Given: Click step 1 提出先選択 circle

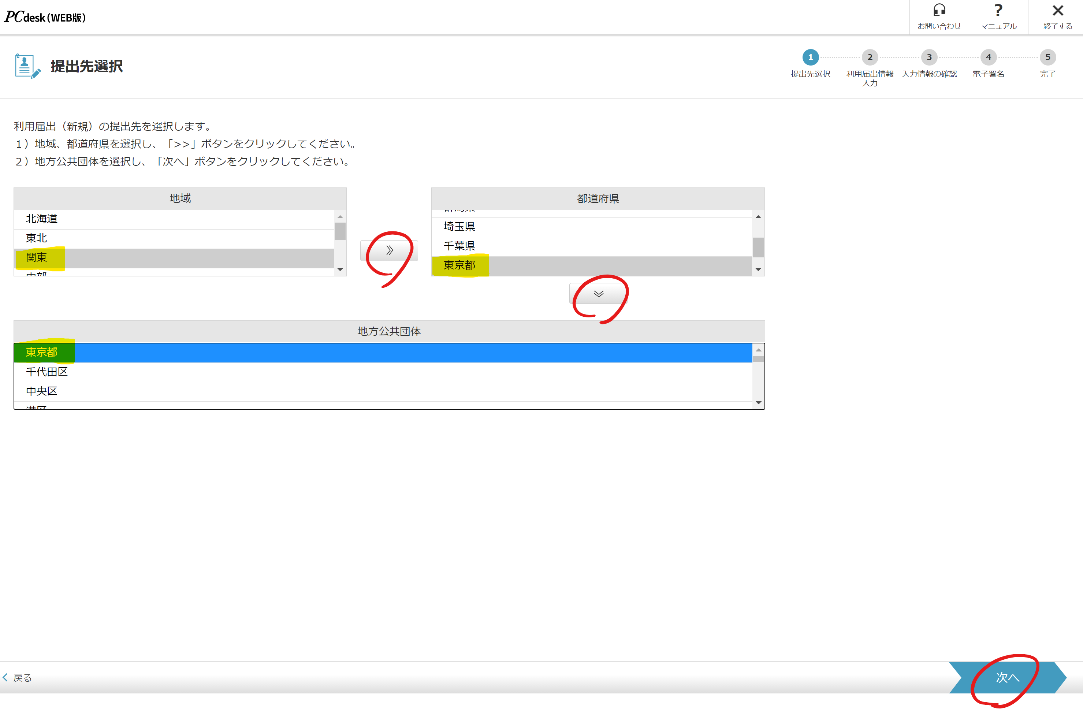Looking at the screenshot, I should (x=811, y=57).
